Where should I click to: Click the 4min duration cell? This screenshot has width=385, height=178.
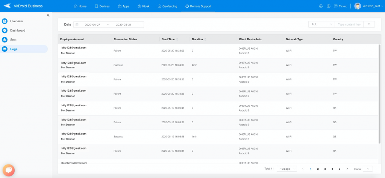(x=194, y=65)
